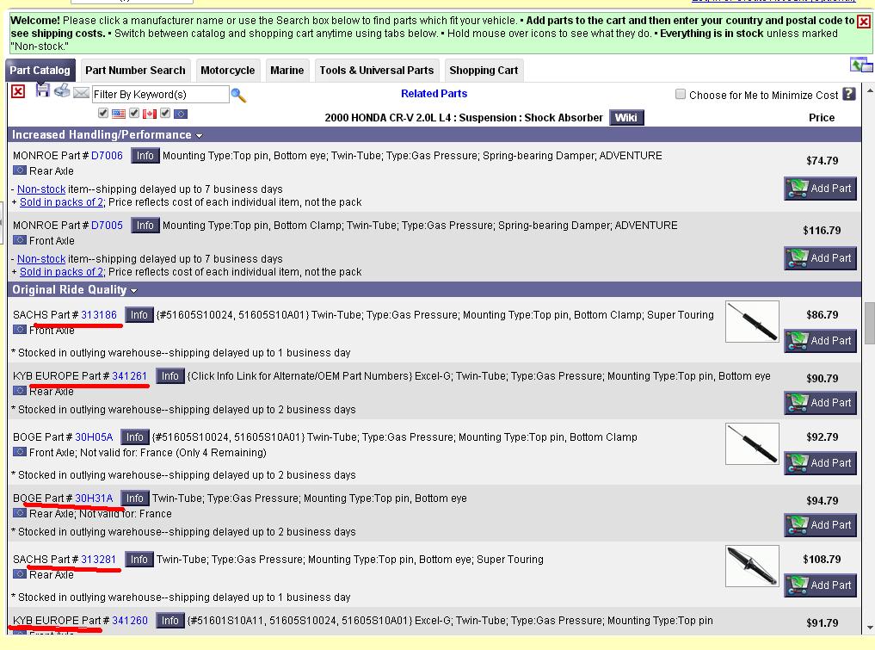Click the magnifier search icon

[238, 96]
